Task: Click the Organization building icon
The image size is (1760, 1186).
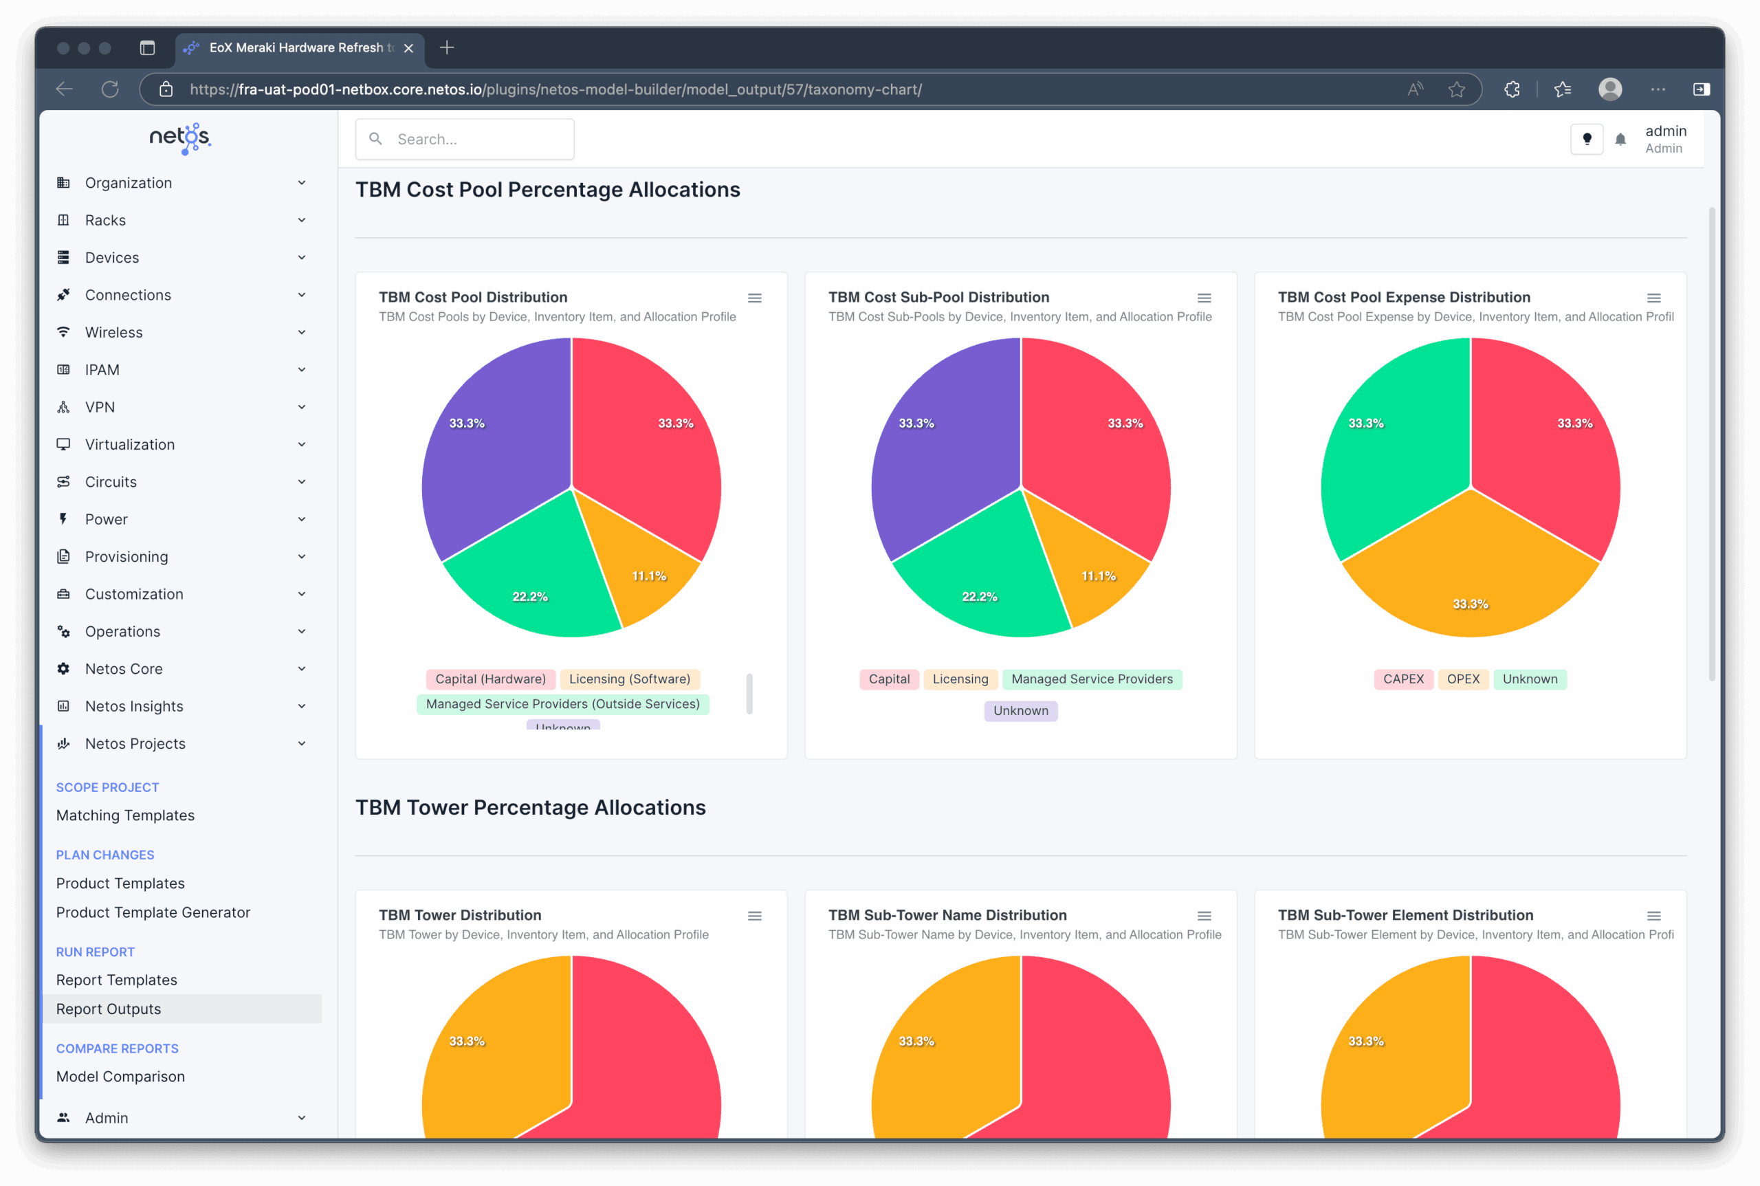Action: [63, 183]
